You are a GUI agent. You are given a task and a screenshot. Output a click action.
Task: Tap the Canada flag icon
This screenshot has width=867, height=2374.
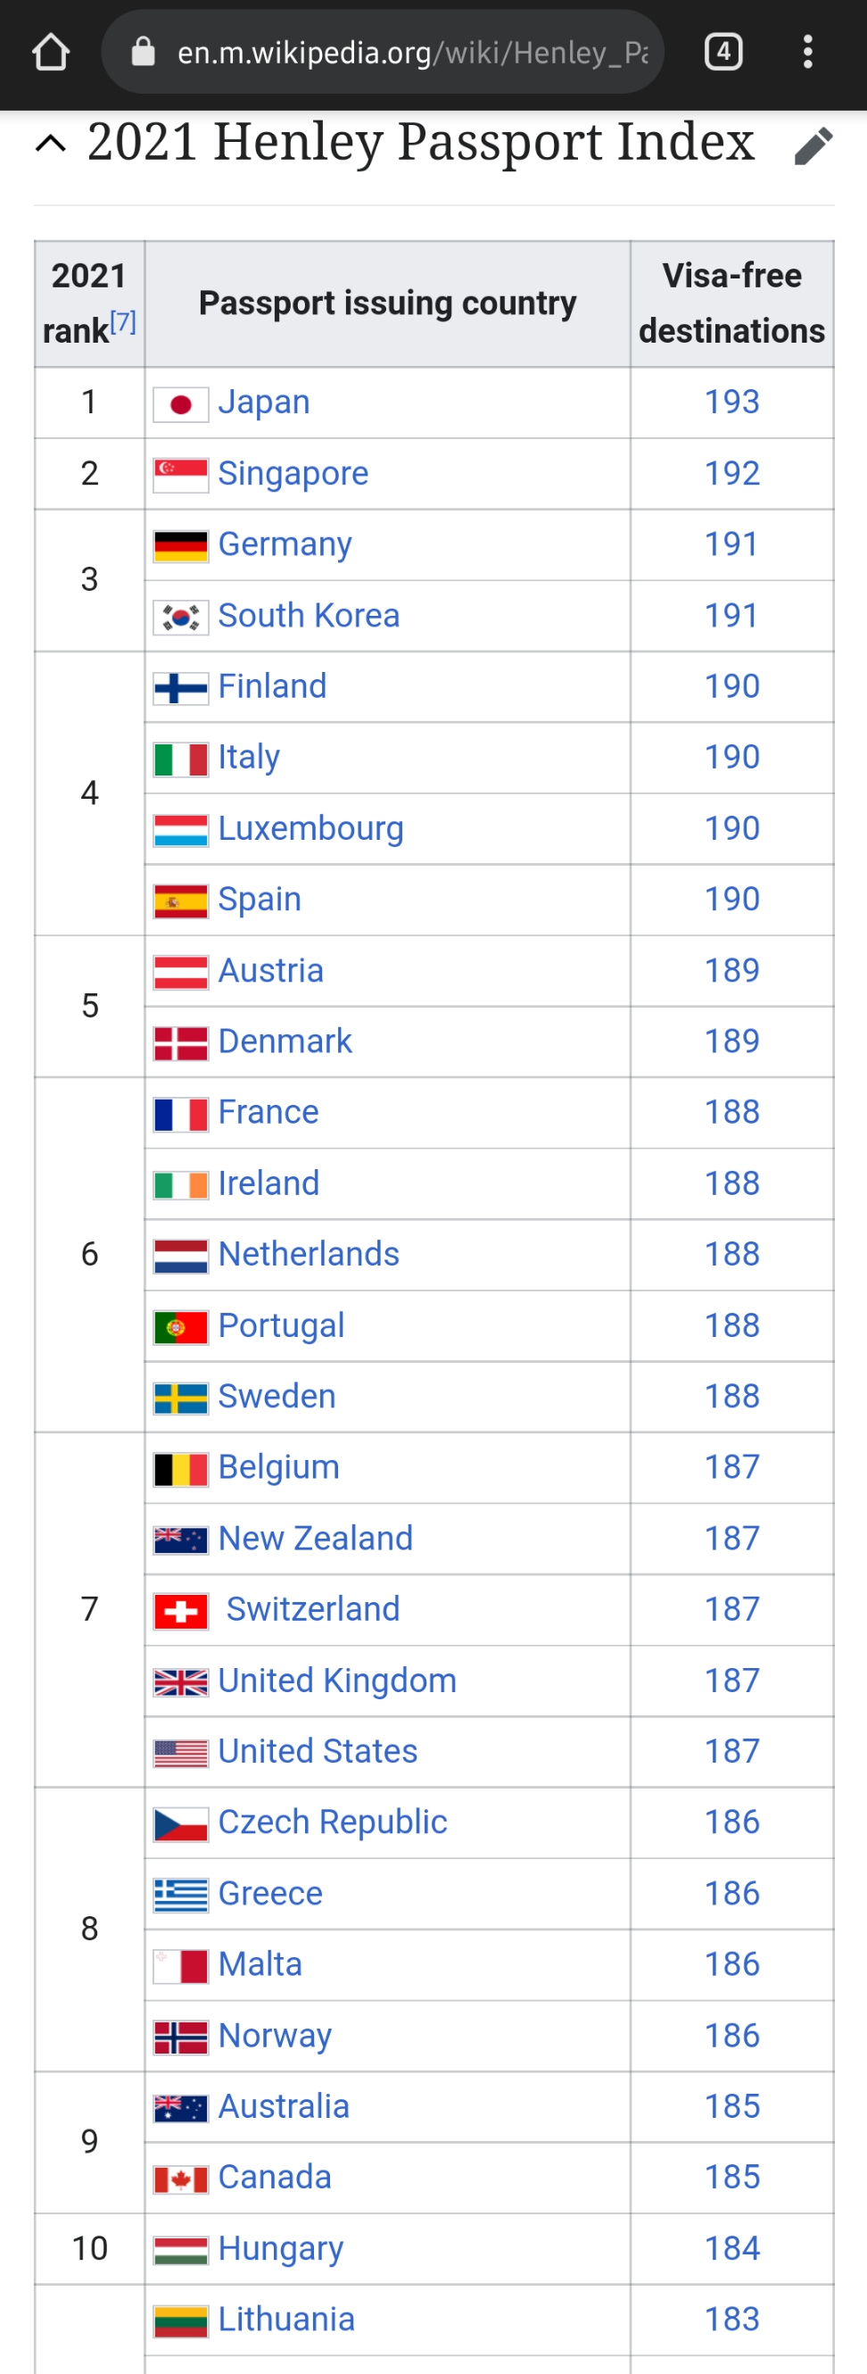tap(180, 2179)
